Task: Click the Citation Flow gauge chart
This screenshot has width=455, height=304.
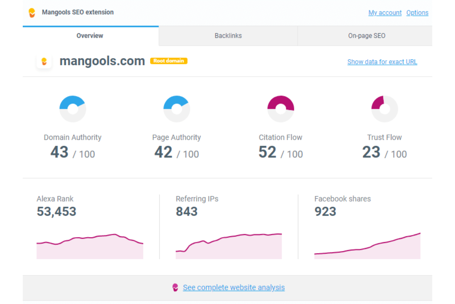Action: point(280,108)
